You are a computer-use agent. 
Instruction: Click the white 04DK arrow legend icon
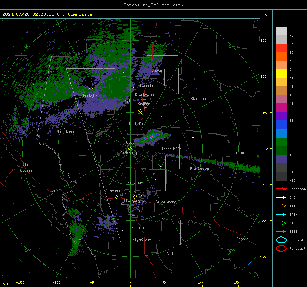pos(281,198)
